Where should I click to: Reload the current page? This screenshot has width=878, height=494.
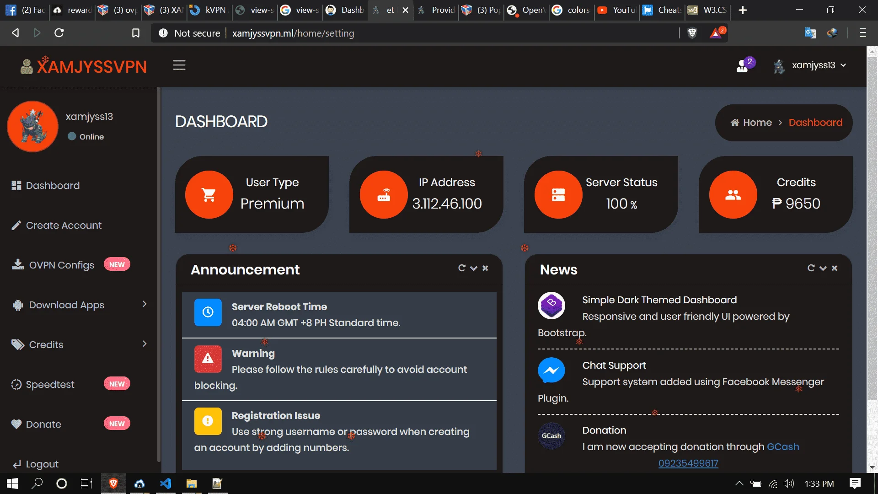[x=59, y=33]
